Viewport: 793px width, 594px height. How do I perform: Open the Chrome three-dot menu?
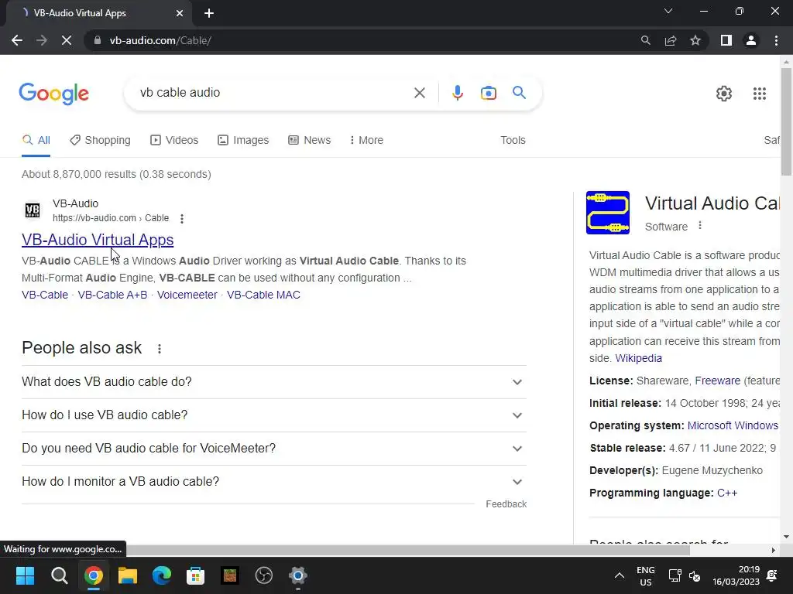pos(776,40)
